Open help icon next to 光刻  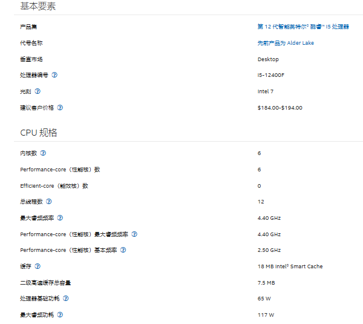[38, 91]
